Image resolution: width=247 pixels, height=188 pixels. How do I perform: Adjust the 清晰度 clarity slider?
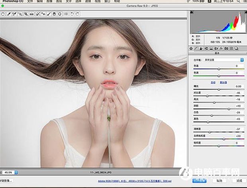210,132
